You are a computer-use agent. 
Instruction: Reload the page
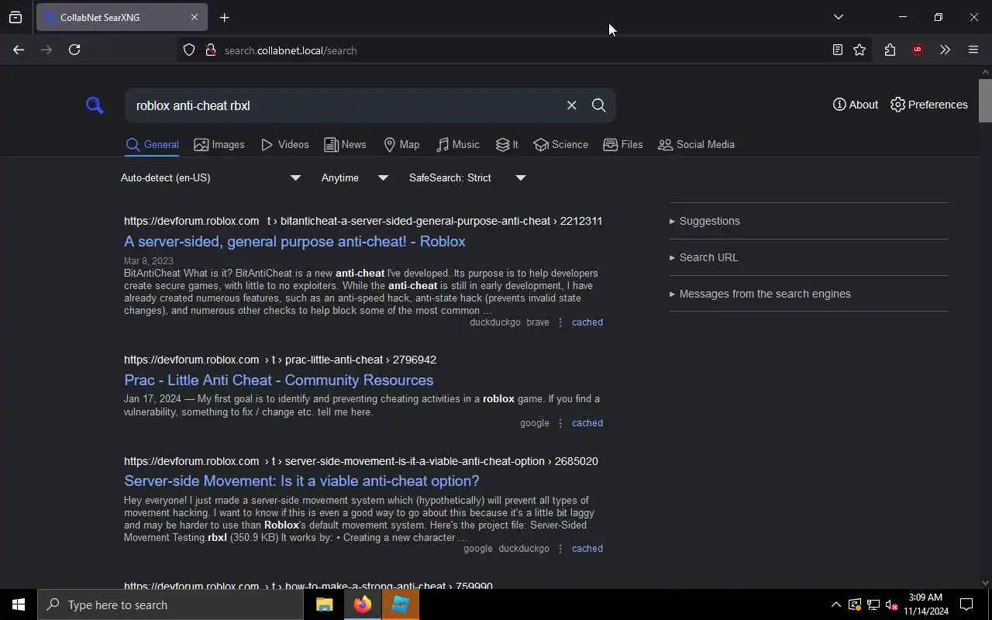click(x=74, y=50)
